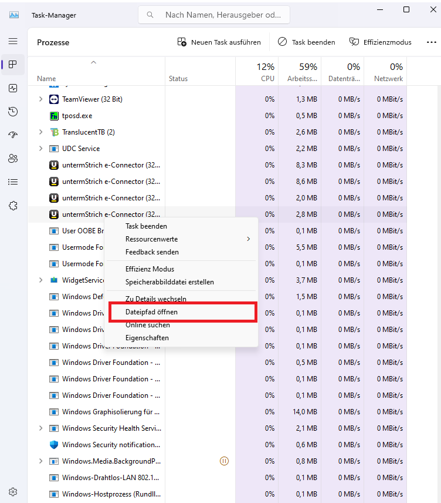Expand the UDC Service process group

coord(40,149)
